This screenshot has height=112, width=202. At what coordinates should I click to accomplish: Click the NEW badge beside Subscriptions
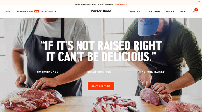pyautogui.click(x=37, y=11)
